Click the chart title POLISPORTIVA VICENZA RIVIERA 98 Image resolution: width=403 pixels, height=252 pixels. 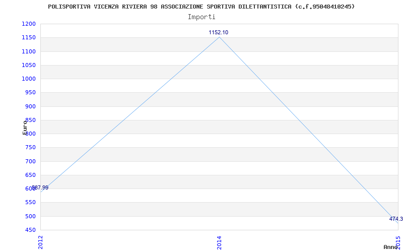coord(201,7)
